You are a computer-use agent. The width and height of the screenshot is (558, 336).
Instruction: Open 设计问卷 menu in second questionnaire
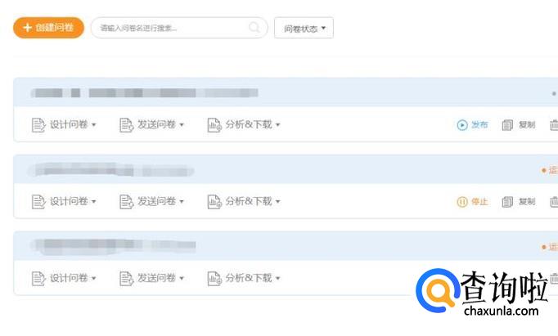point(65,201)
